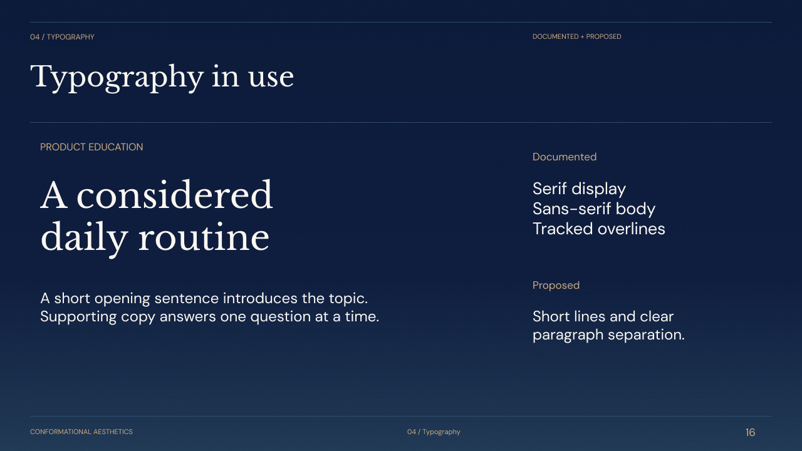Click the 'CONFORMATIONAL AESTHETICS' footer label
The image size is (802, 451).
point(81,432)
